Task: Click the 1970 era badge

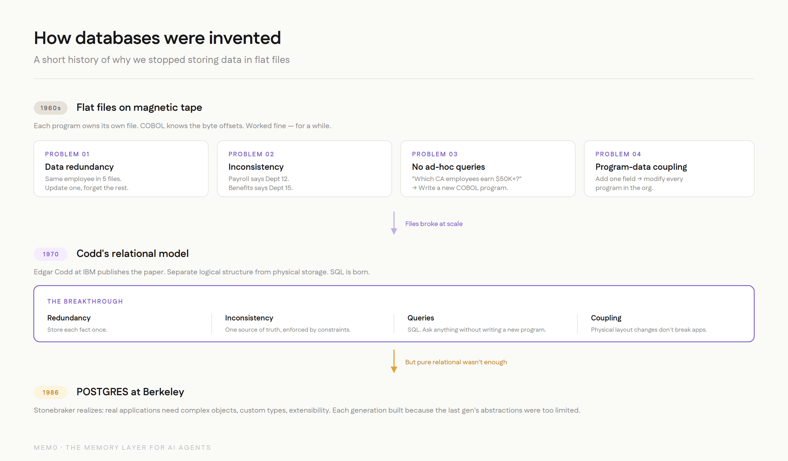Action: pos(50,254)
